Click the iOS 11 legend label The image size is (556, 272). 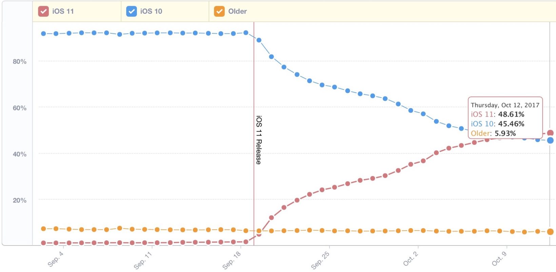(x=63, y=11)
